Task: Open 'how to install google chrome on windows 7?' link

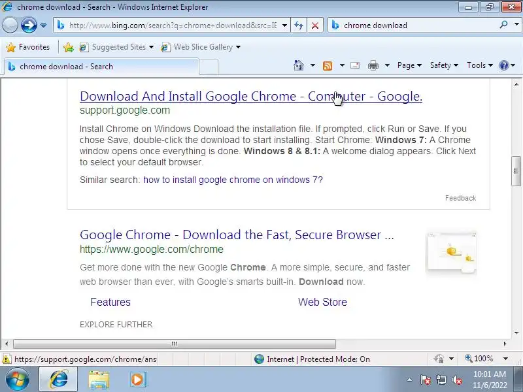Action: tap(233, 180)
